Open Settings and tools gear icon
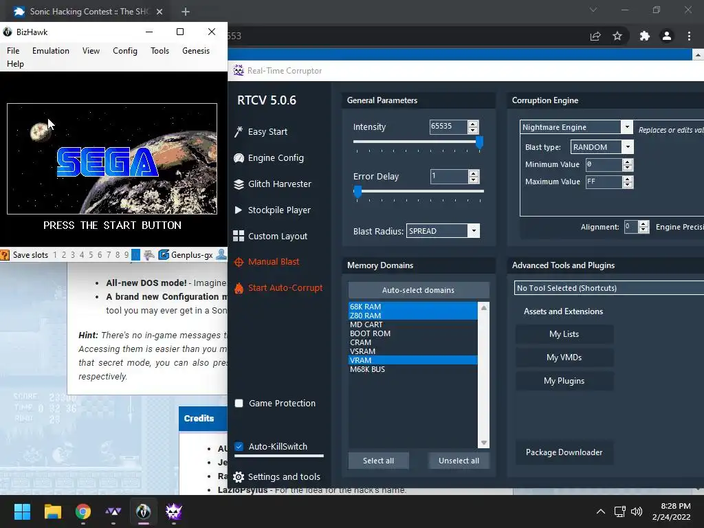Viewport: 704px width, 528px height. click(239, 477)
